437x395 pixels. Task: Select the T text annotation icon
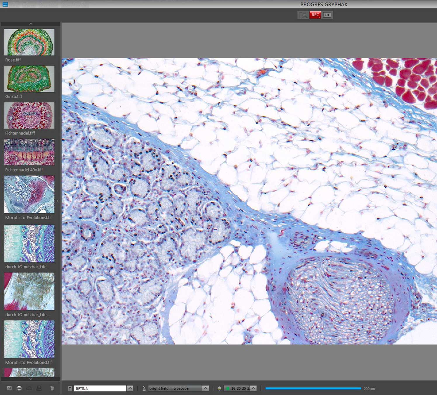tap(69, 388)
